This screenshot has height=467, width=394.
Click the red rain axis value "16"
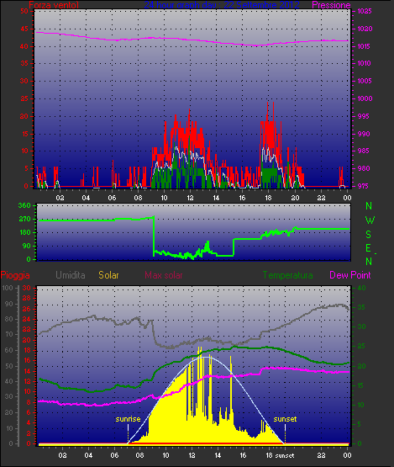(27, 360)
